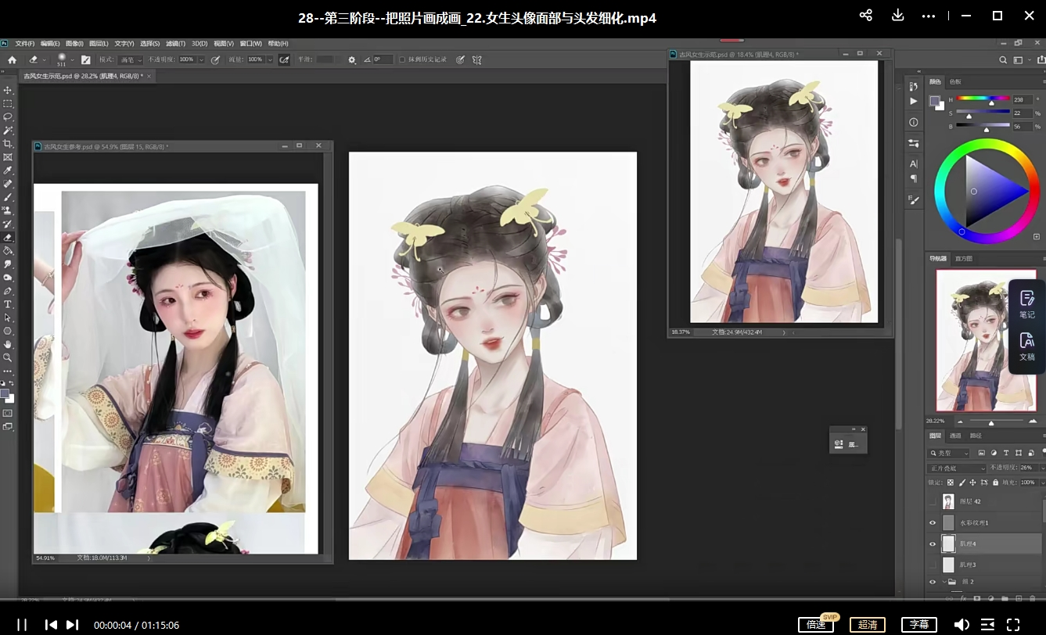Open the 文件(F) menu
1046x635 pixels.
(x=25, y=44)
